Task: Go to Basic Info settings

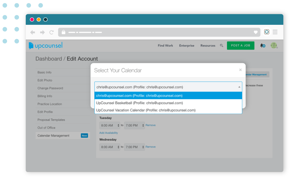Action: [62, 72]
